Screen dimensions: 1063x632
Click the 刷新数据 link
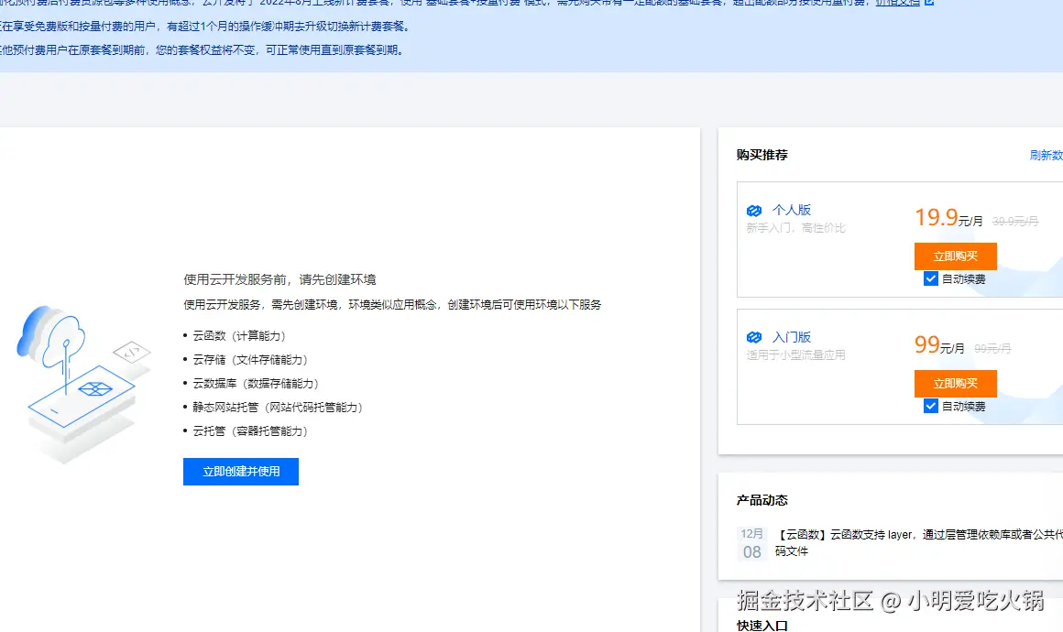coord(1046,155)
